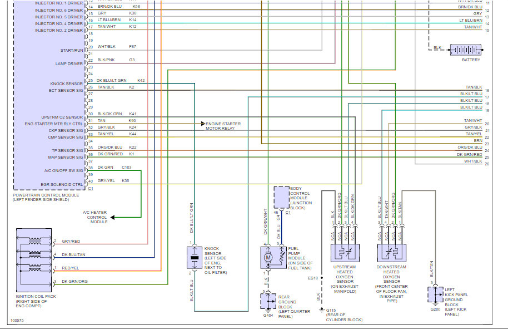Click the arrow pointing to Engine Starter Motor Relay

203,124
